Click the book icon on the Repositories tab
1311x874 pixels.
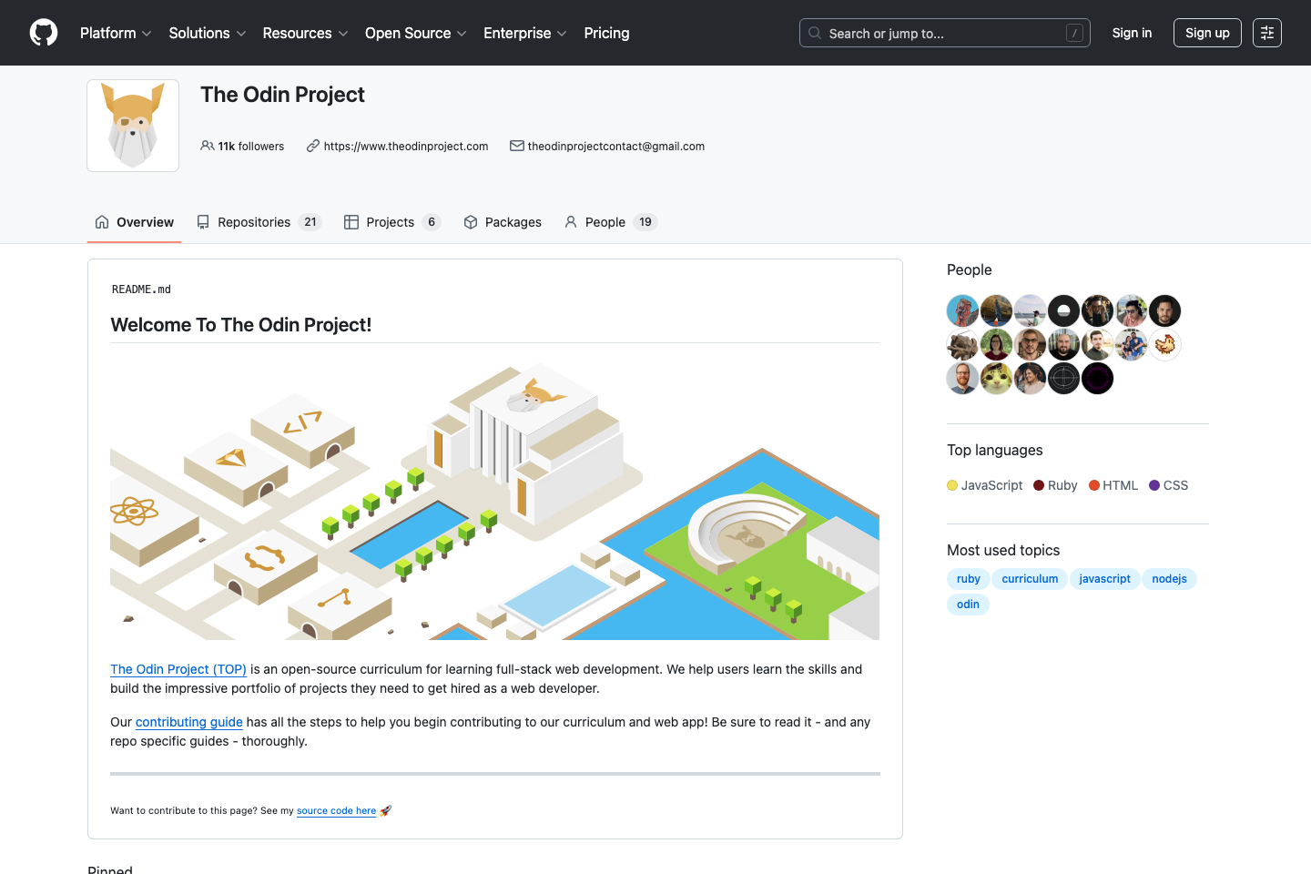click(x=201, y=221)
